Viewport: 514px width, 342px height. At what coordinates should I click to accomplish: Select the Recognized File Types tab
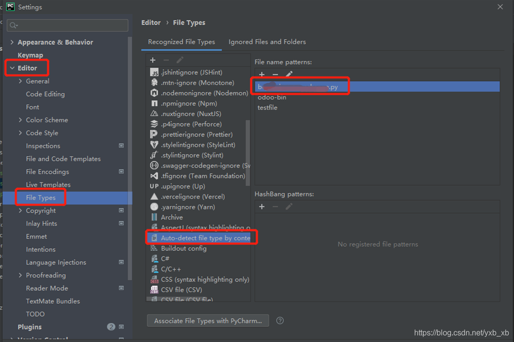click(181, 42)
